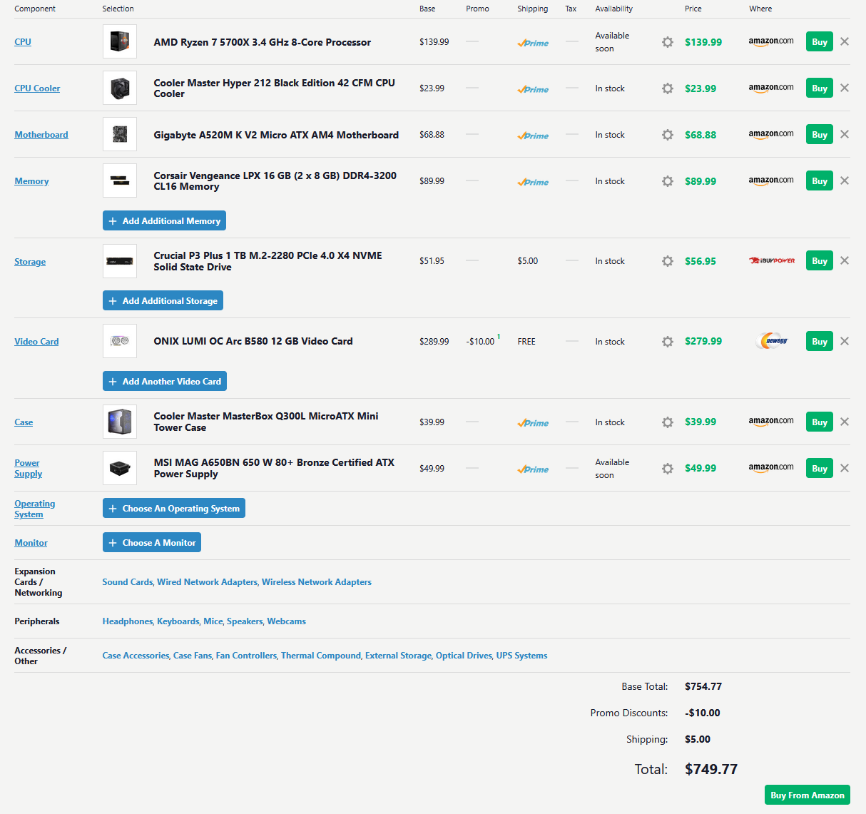Remove the Corsair Vengeance memory with X
The width and height of the screenshot is (866, 814).
(845, 180)
